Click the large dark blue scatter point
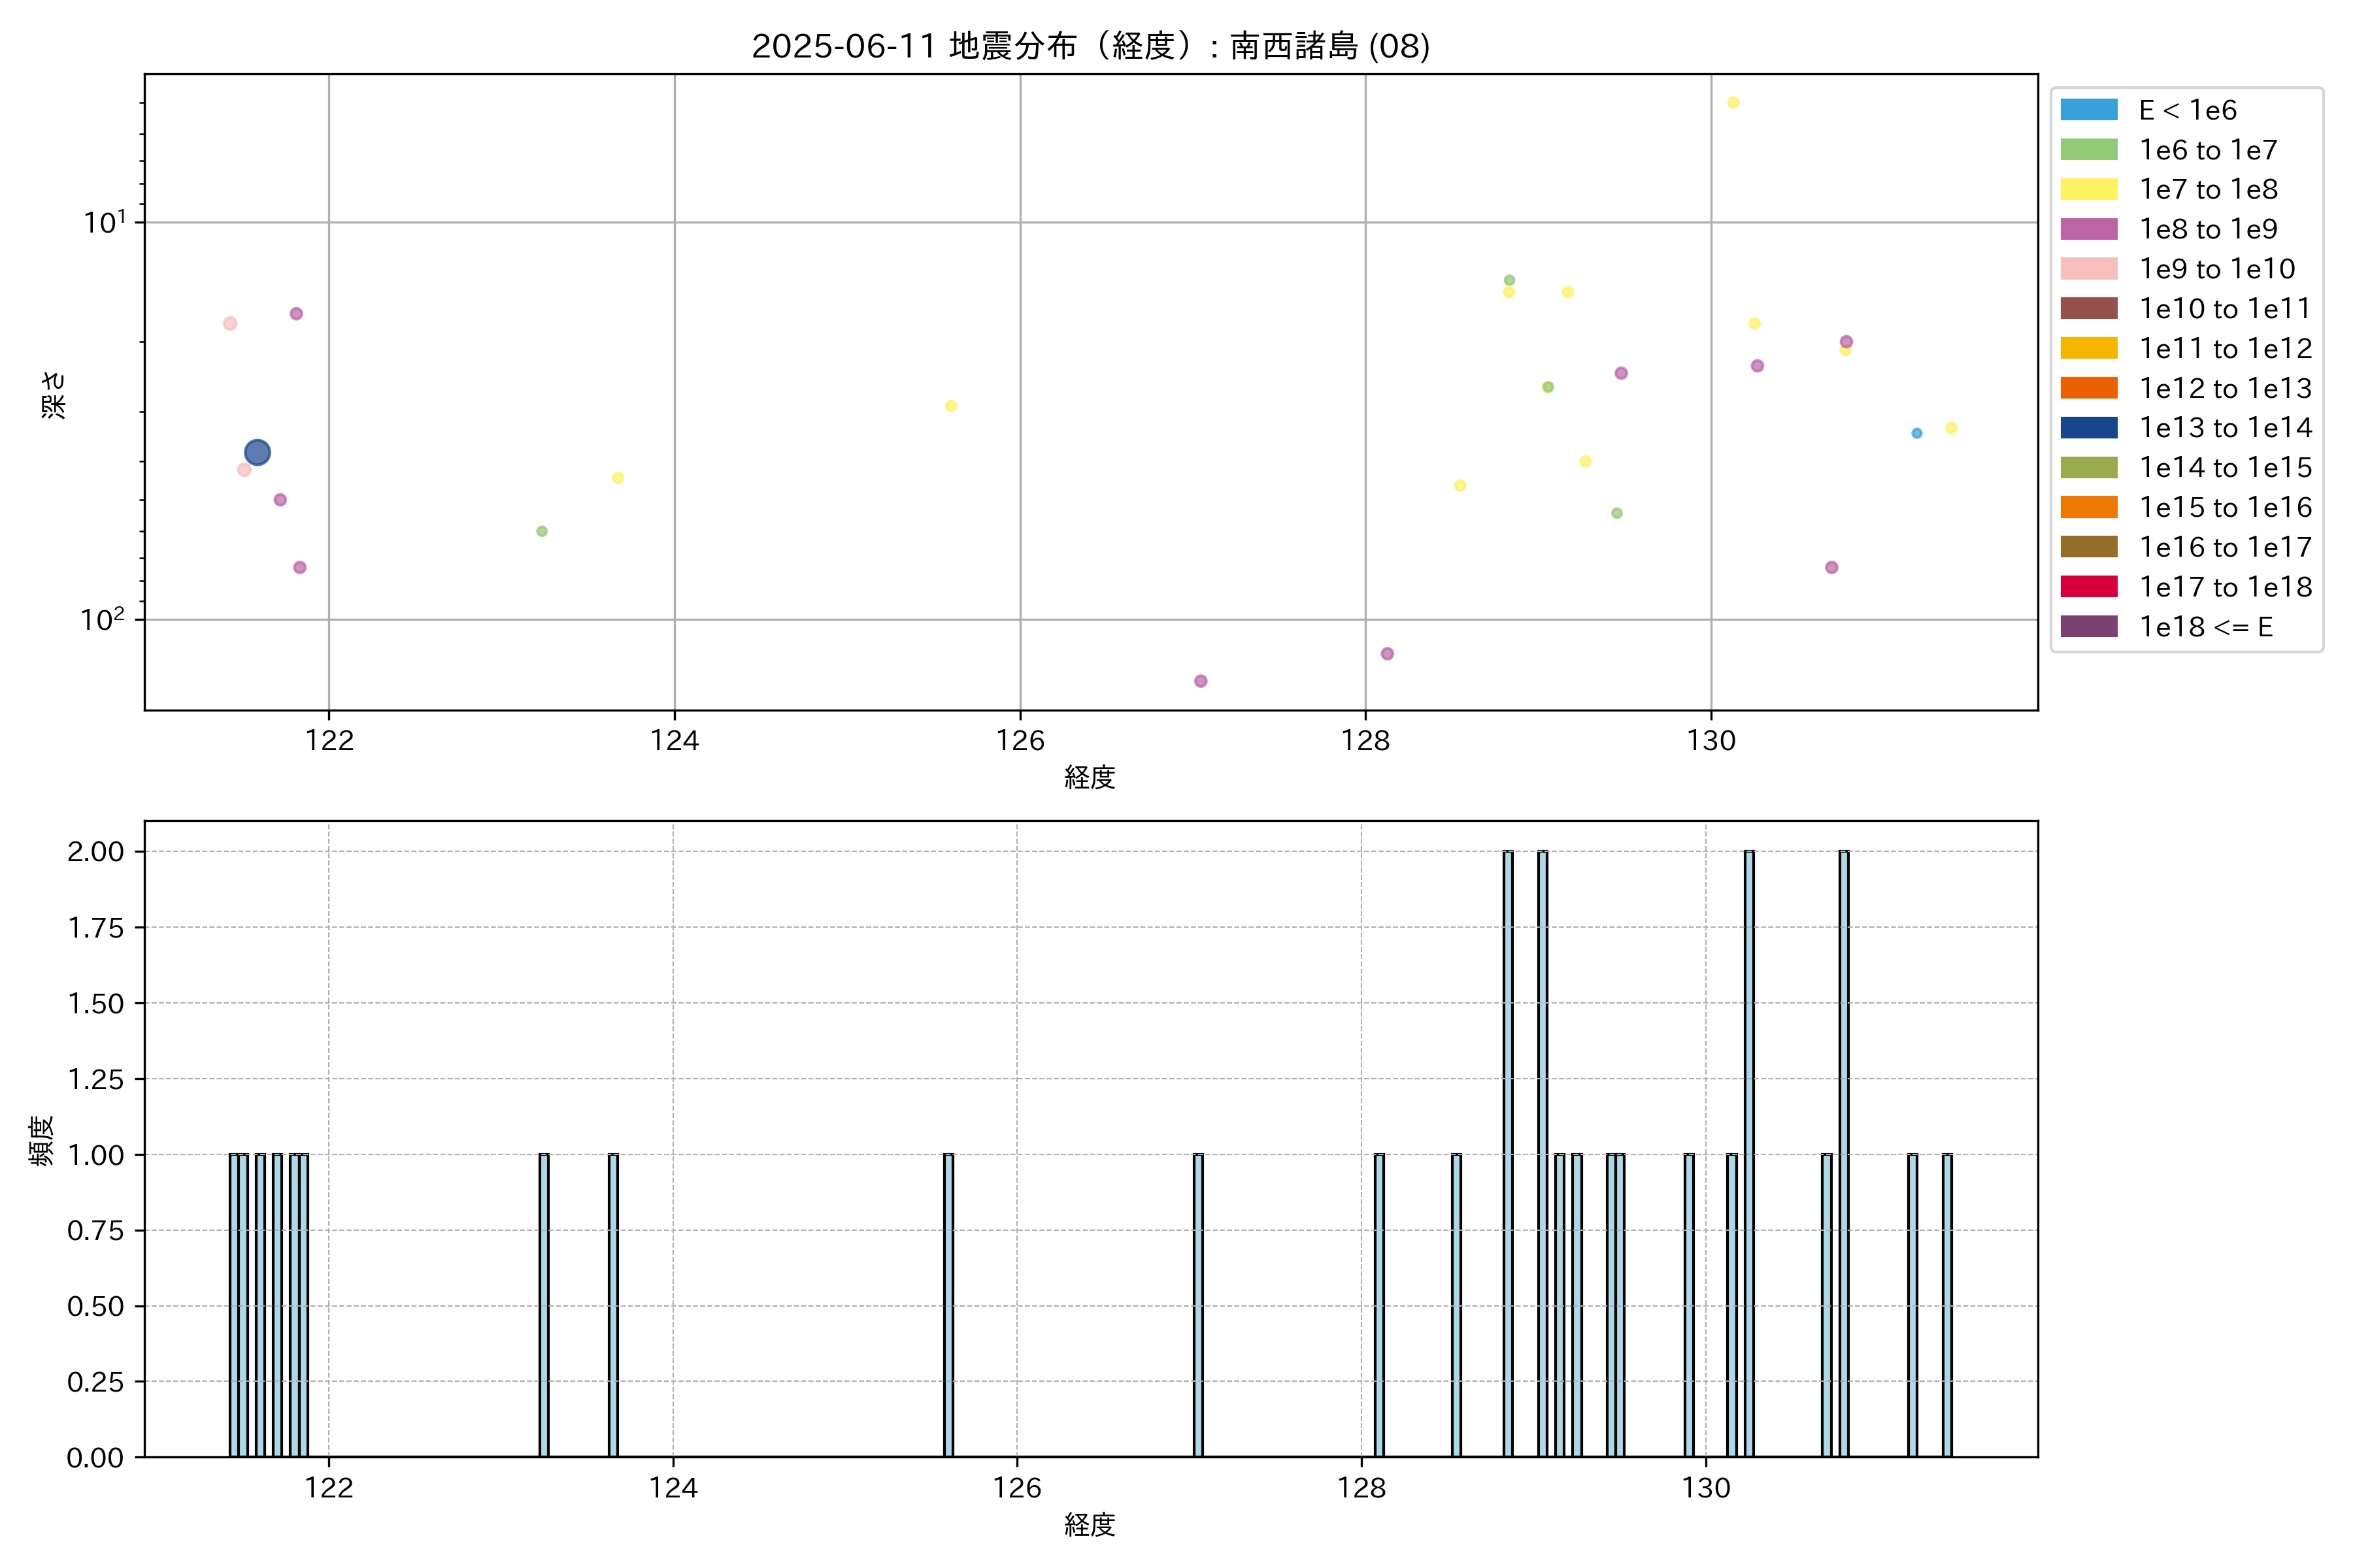The height and width of the screenshot is (1568, 2353). pyautogui.click(x=257, y=453)
